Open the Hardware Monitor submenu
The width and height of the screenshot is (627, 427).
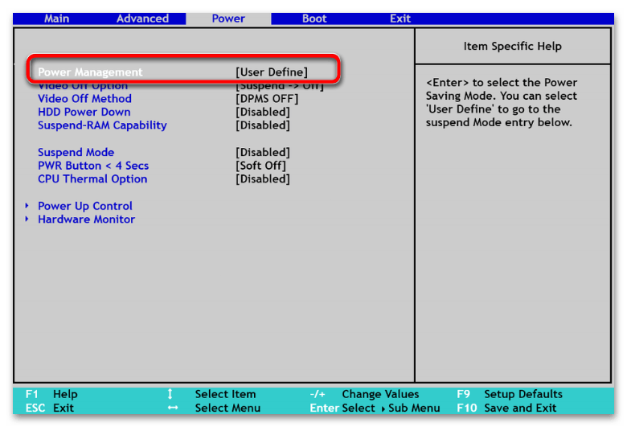(86, 220)
